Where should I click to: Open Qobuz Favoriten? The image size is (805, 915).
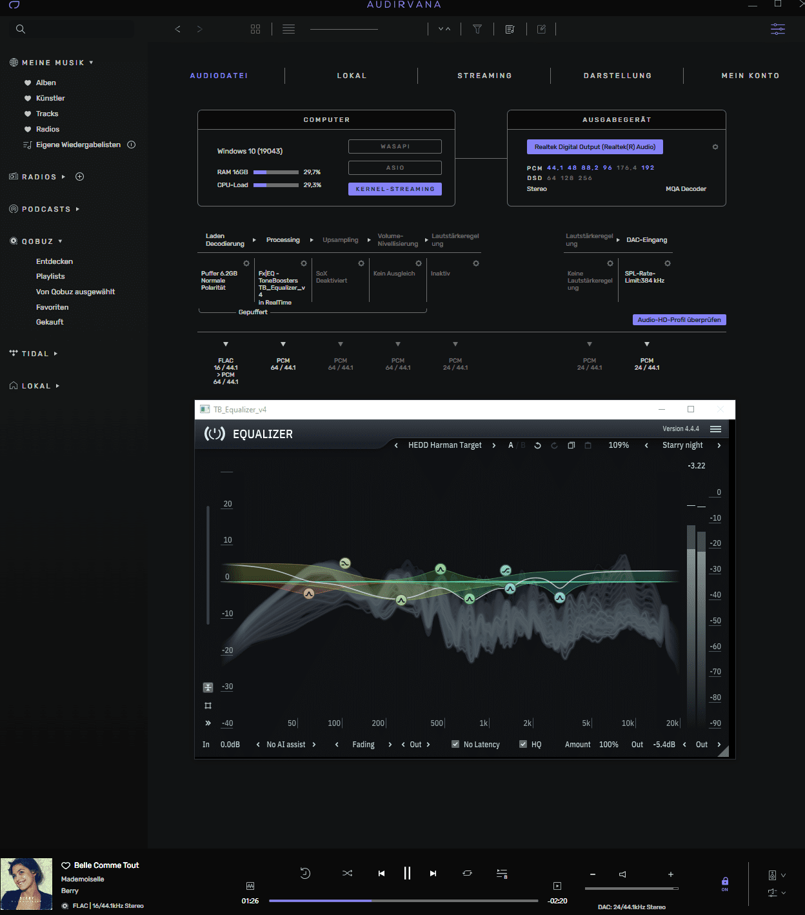tap(52, 307)
